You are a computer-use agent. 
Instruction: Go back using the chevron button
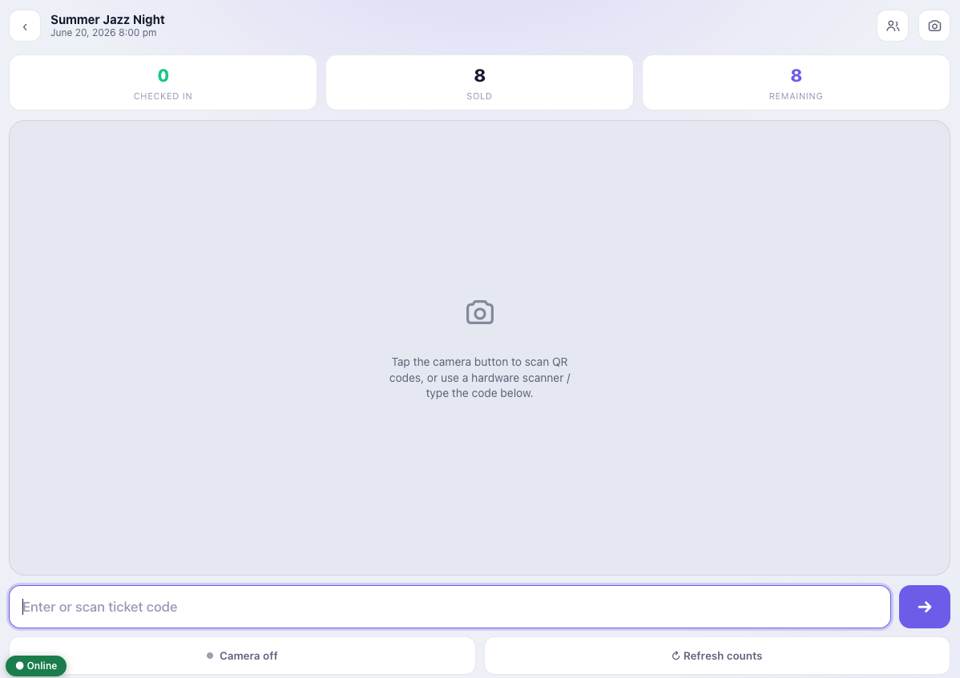[x=25, y=26]
